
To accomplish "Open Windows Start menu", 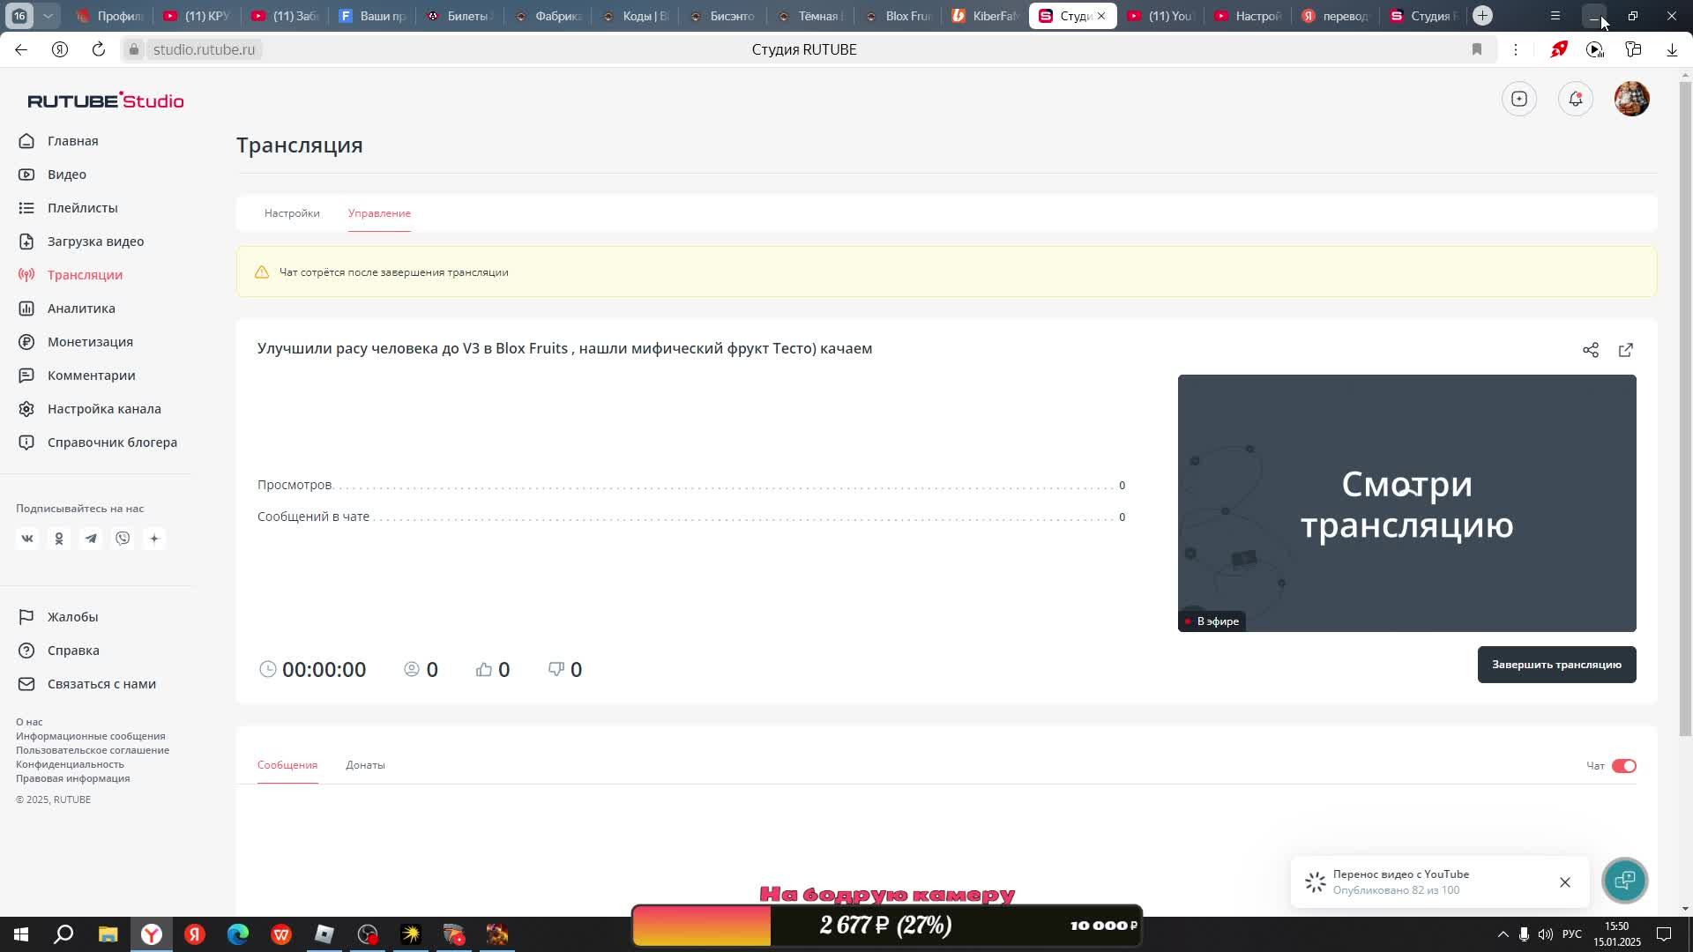I will [21, 934].
